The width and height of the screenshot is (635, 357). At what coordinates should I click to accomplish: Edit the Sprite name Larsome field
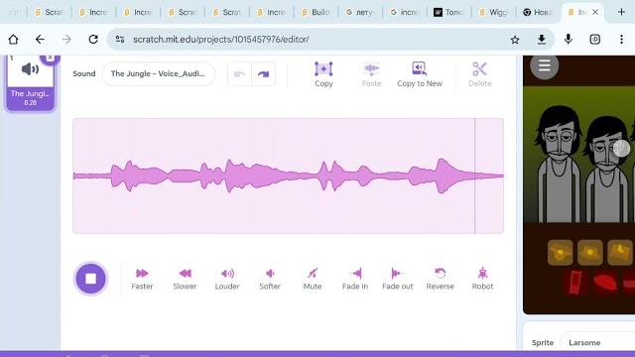point(597,342)
